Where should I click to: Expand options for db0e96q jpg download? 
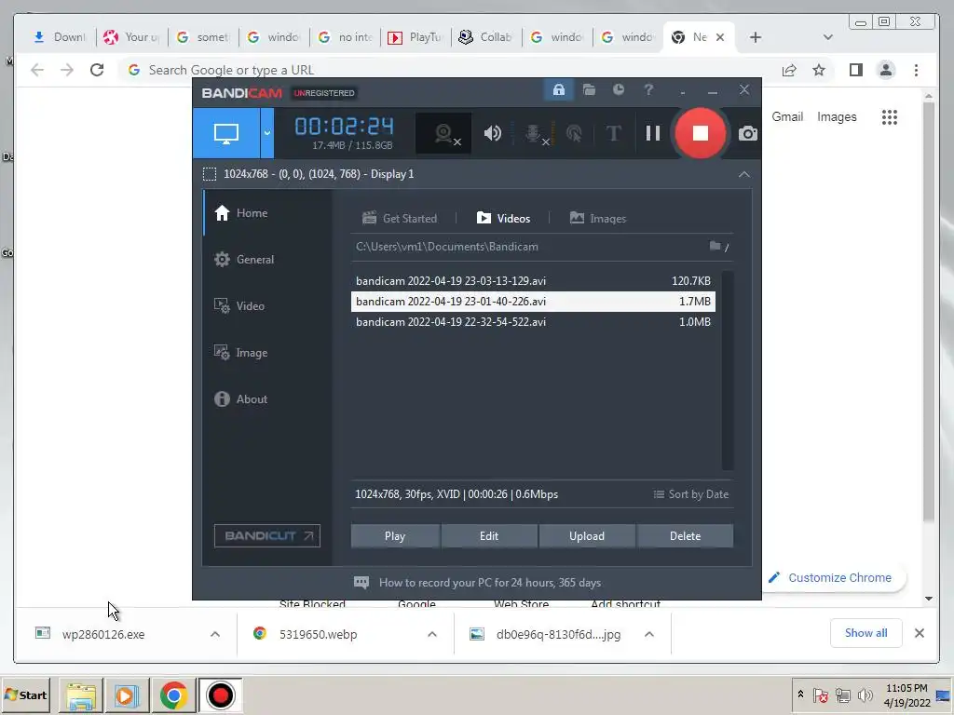pyautogui.click(x=649, y=634)
